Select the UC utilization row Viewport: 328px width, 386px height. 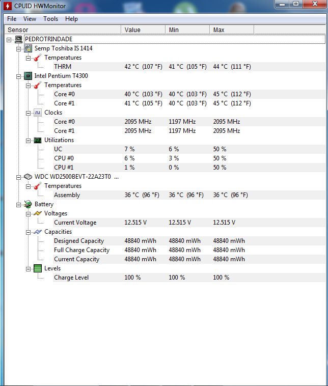(x=189, y=149)
